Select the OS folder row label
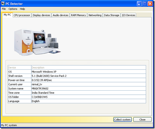The image size is (155, 129). 19,97
